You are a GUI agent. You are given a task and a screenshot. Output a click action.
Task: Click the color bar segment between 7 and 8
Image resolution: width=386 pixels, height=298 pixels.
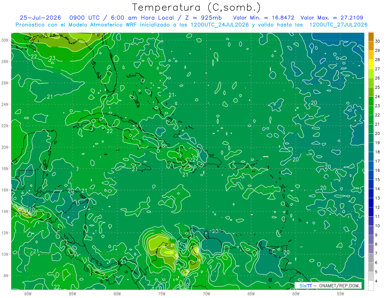click(x=371, y=249)
